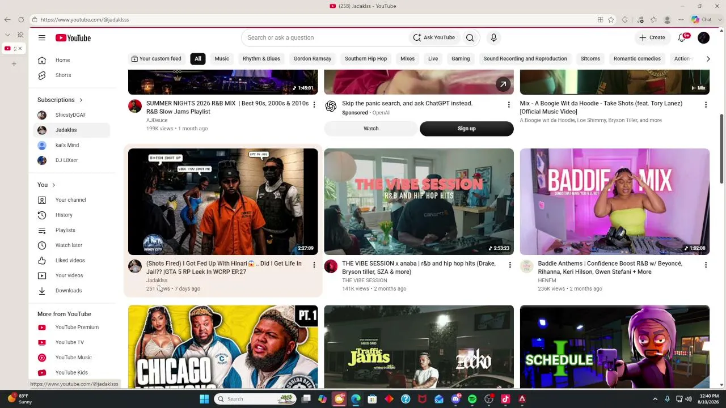Show more topic chips with right arrow
The width and height of the screenshot is (726, 408).
(x=708, y=59)
